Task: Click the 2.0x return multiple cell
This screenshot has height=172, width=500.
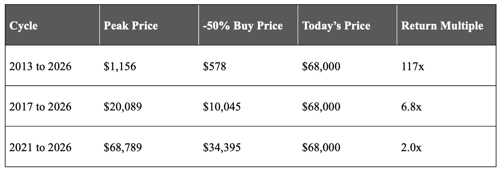Action: [x=446, y=146]
